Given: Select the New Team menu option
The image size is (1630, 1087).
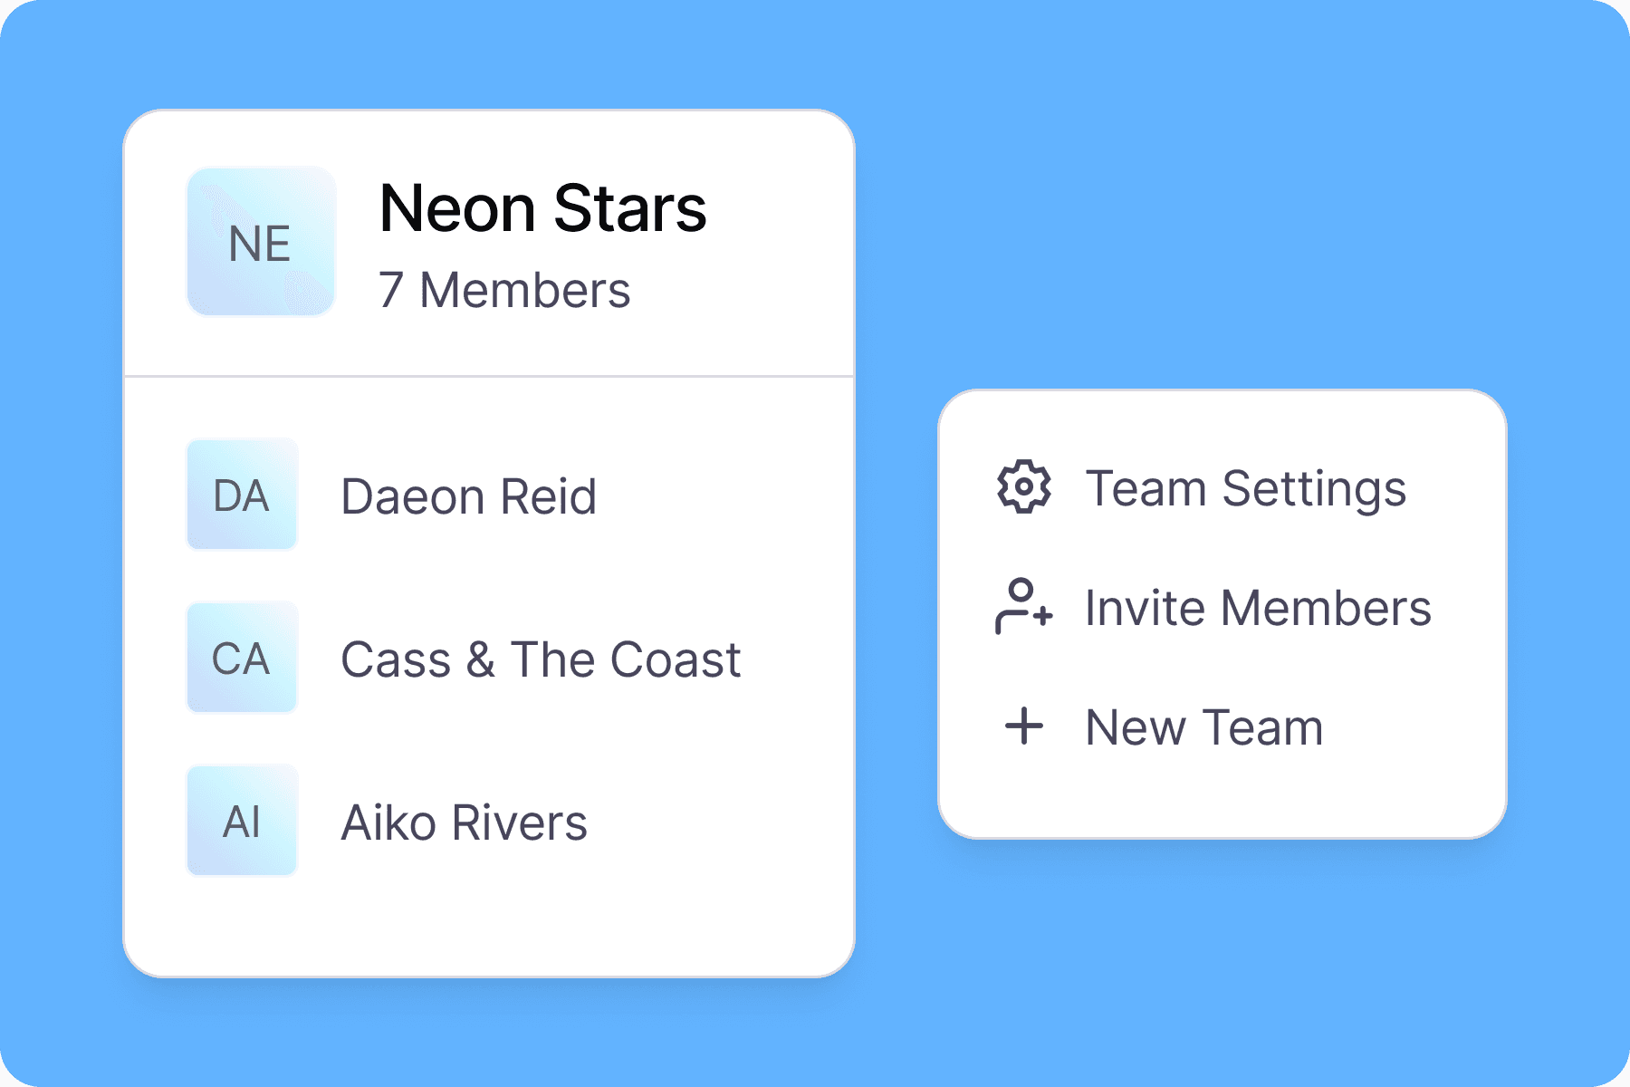Looking at the screenshot, I should click(x=1203, y=727).
